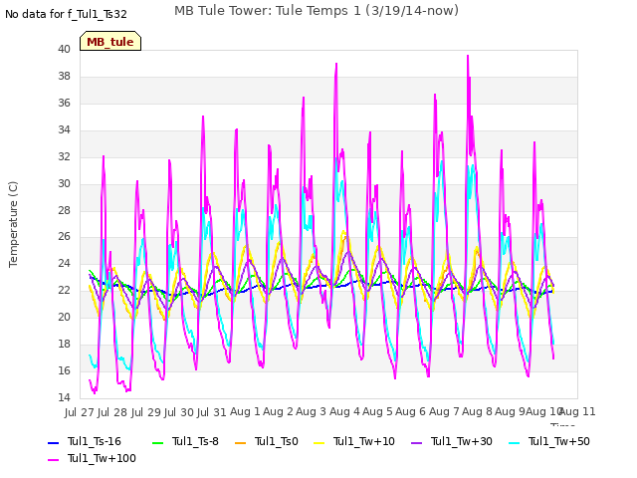Click the Aug 9 x-axis label

(x=511, y=411)
